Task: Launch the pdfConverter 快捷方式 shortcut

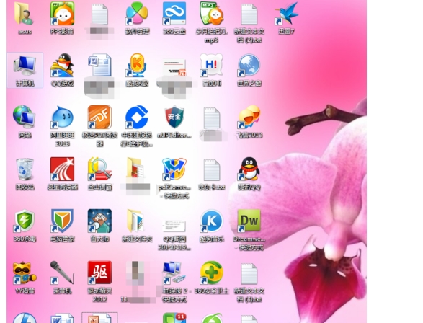Action: (174, 178)
